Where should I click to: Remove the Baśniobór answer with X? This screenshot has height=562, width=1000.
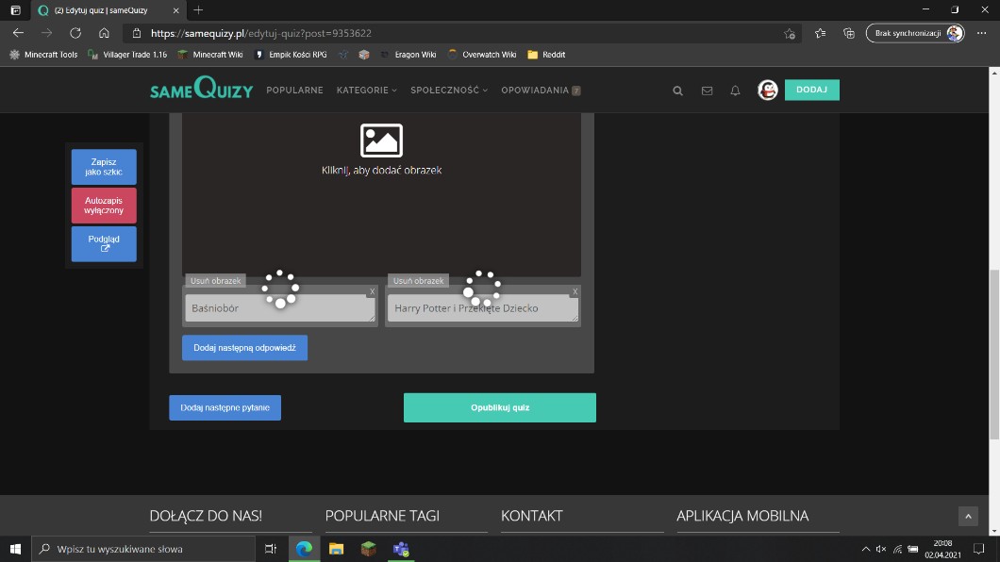(x=372, y=291)
